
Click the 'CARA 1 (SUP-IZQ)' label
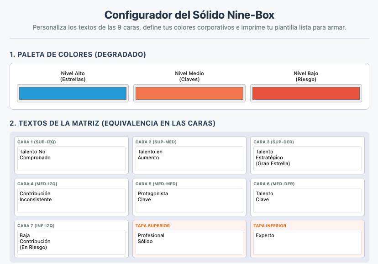(x=37, y=142)
